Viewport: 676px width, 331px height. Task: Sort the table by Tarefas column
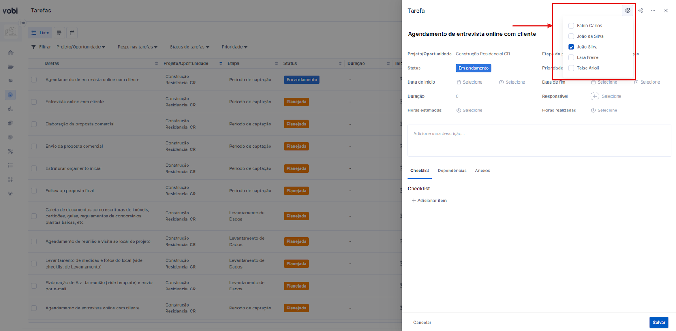156,63
